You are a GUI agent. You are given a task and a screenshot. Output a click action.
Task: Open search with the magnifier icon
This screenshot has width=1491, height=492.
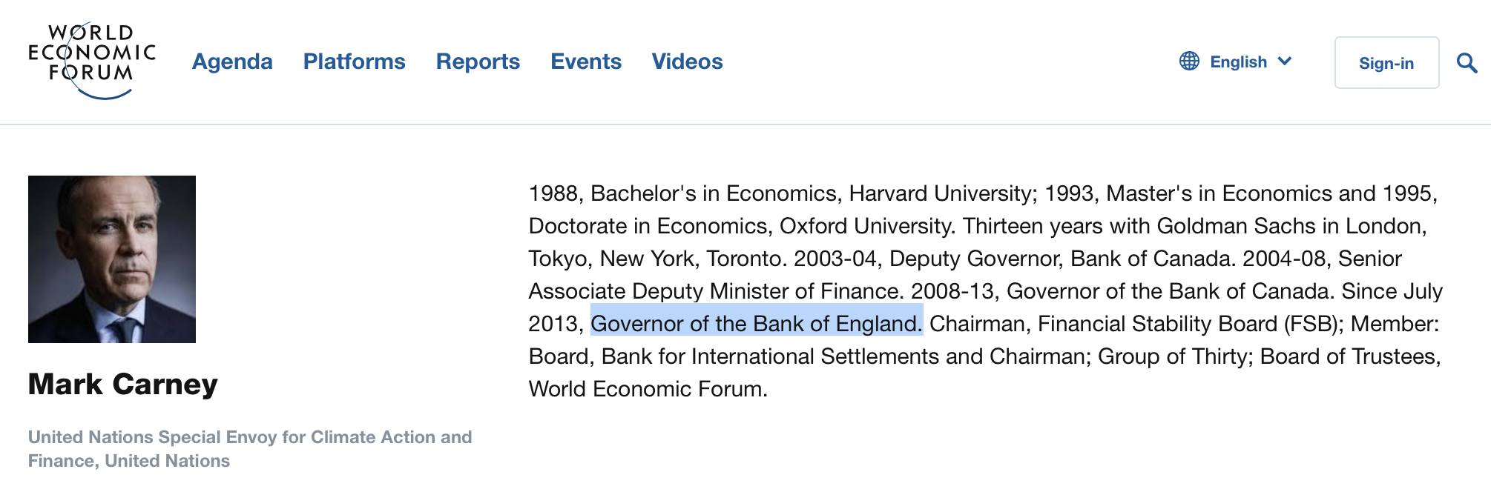1466,63
